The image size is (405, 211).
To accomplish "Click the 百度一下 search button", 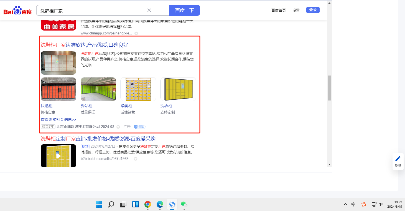I will point(185,10).
